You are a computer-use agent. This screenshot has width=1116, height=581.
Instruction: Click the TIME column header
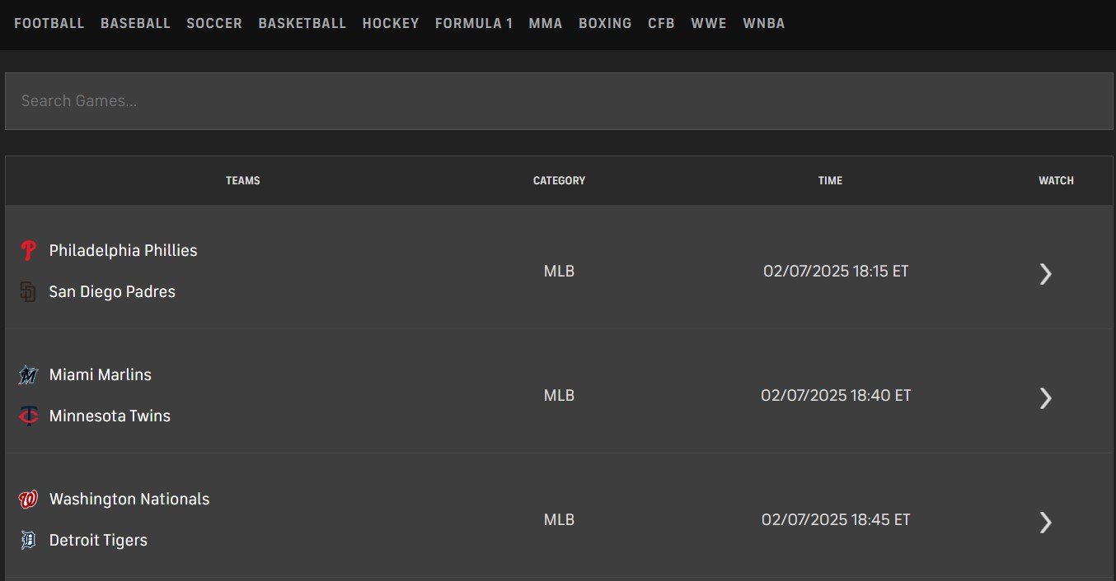click(830, 180)
